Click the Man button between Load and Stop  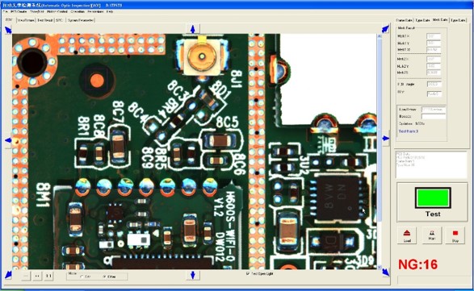(x=431, y=235)
